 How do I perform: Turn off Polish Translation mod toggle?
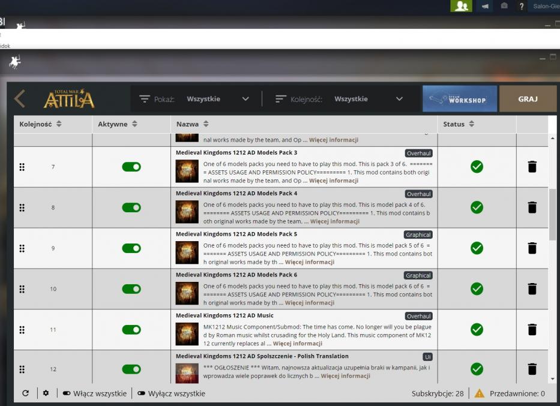click(x=131, y=369)
